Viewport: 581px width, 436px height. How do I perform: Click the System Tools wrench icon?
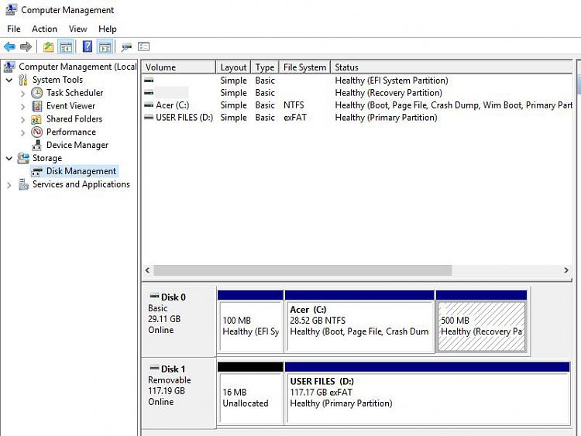23,80
